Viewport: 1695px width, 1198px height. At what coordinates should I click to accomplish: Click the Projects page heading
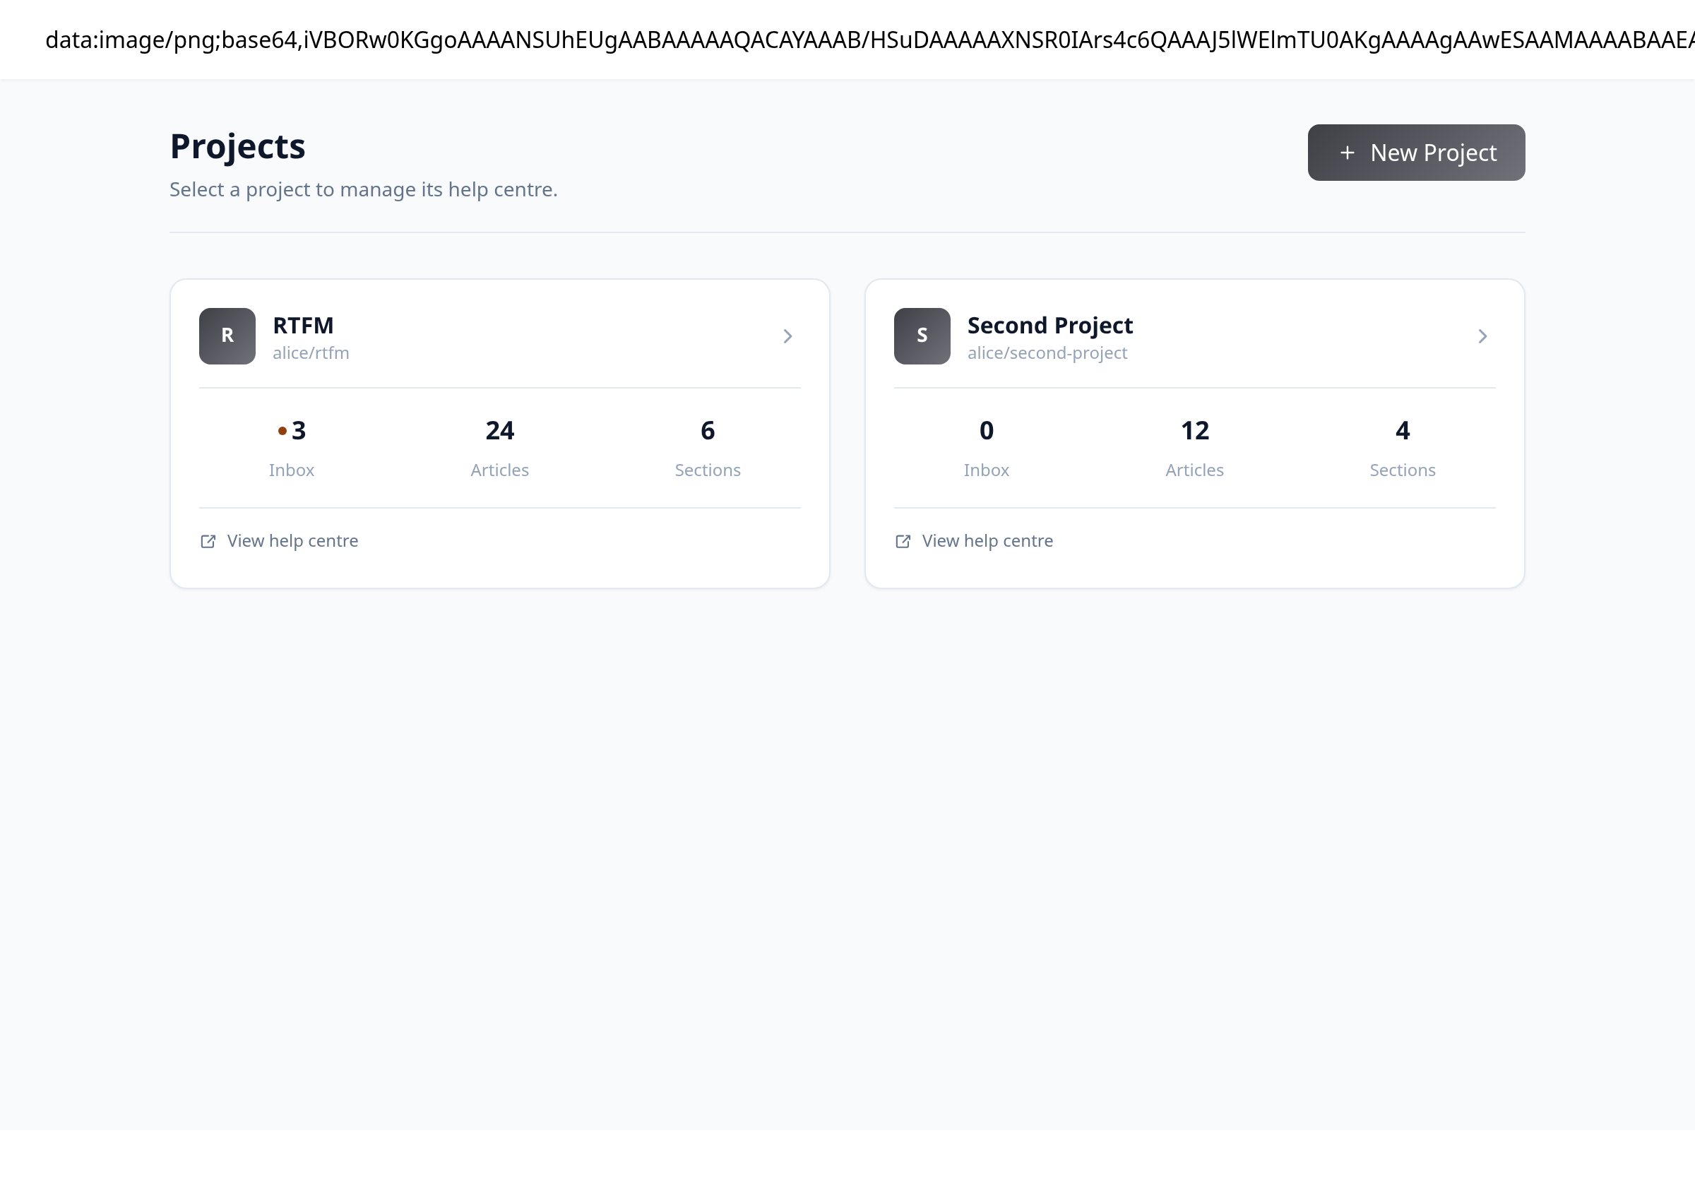[238, 147]
